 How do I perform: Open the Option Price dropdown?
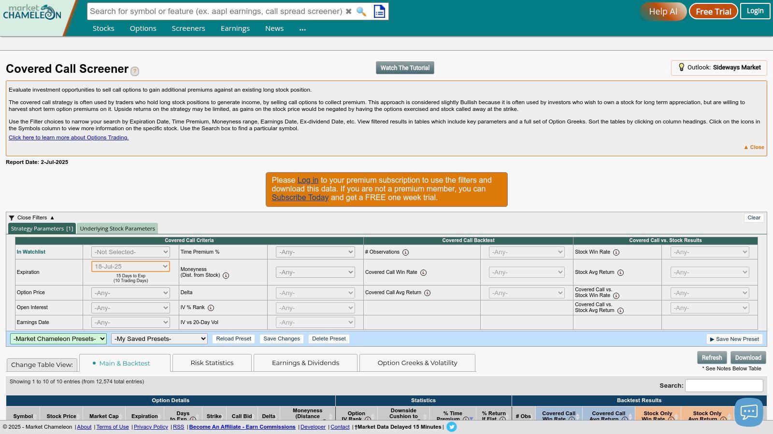point(130,293)
